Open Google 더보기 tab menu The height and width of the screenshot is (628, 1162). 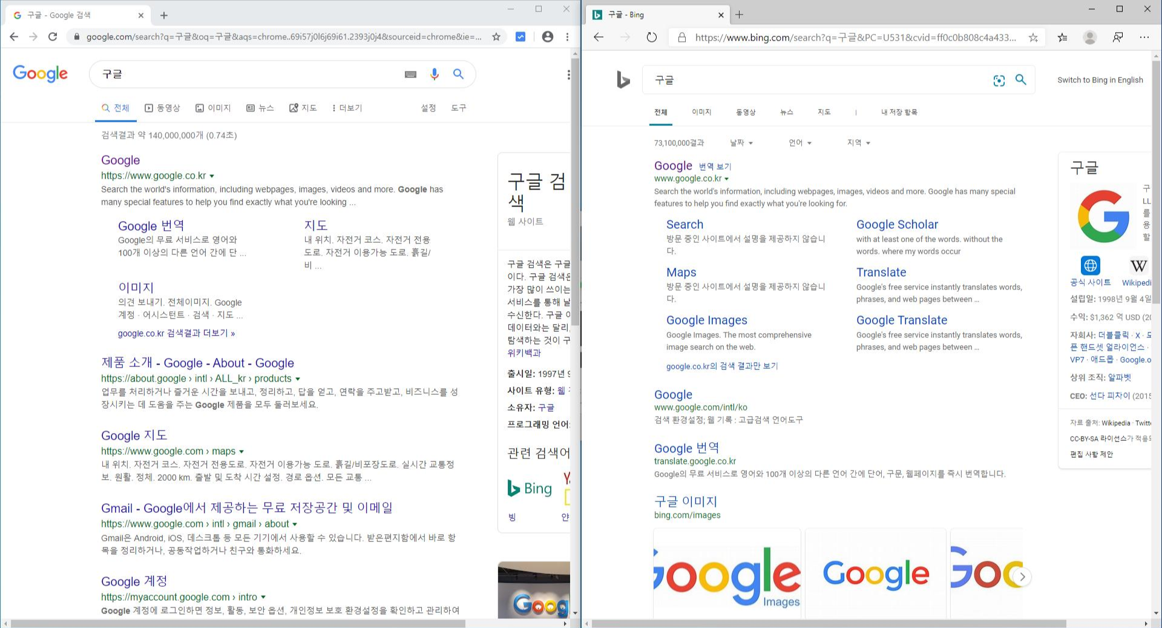(x=346, y=108)
